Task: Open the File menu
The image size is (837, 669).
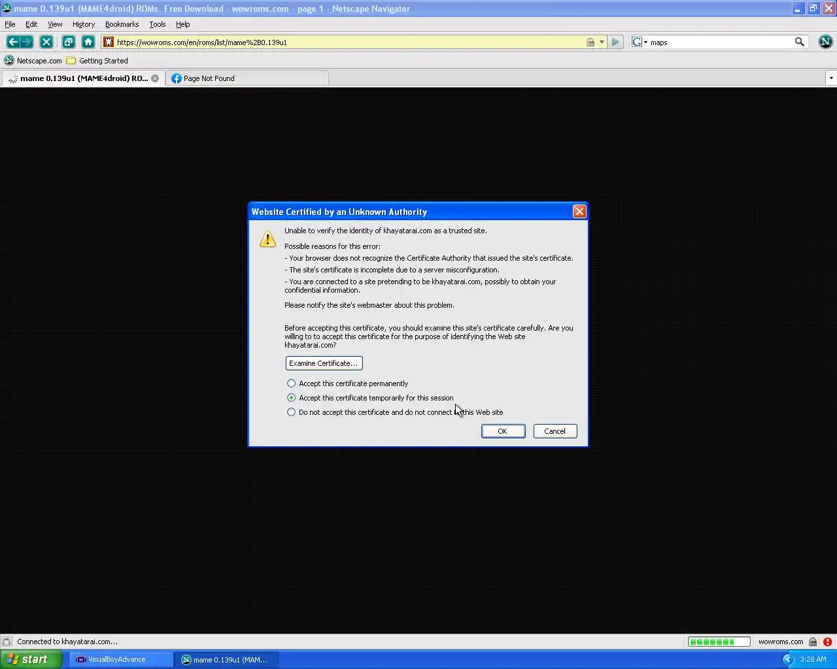Action: [10, 24]
